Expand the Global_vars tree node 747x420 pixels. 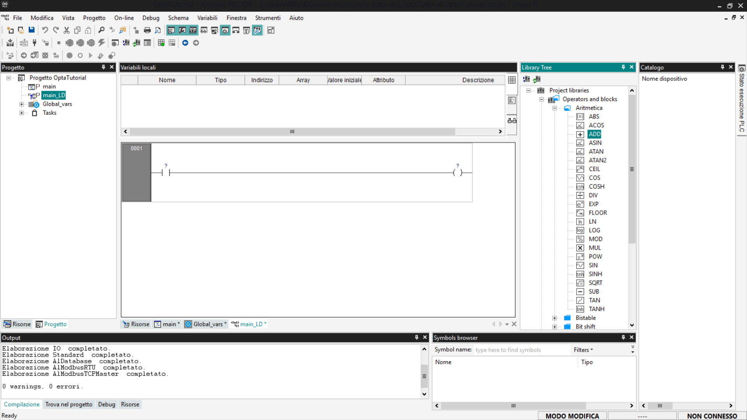pyautogui.click(x=22, y=104)
